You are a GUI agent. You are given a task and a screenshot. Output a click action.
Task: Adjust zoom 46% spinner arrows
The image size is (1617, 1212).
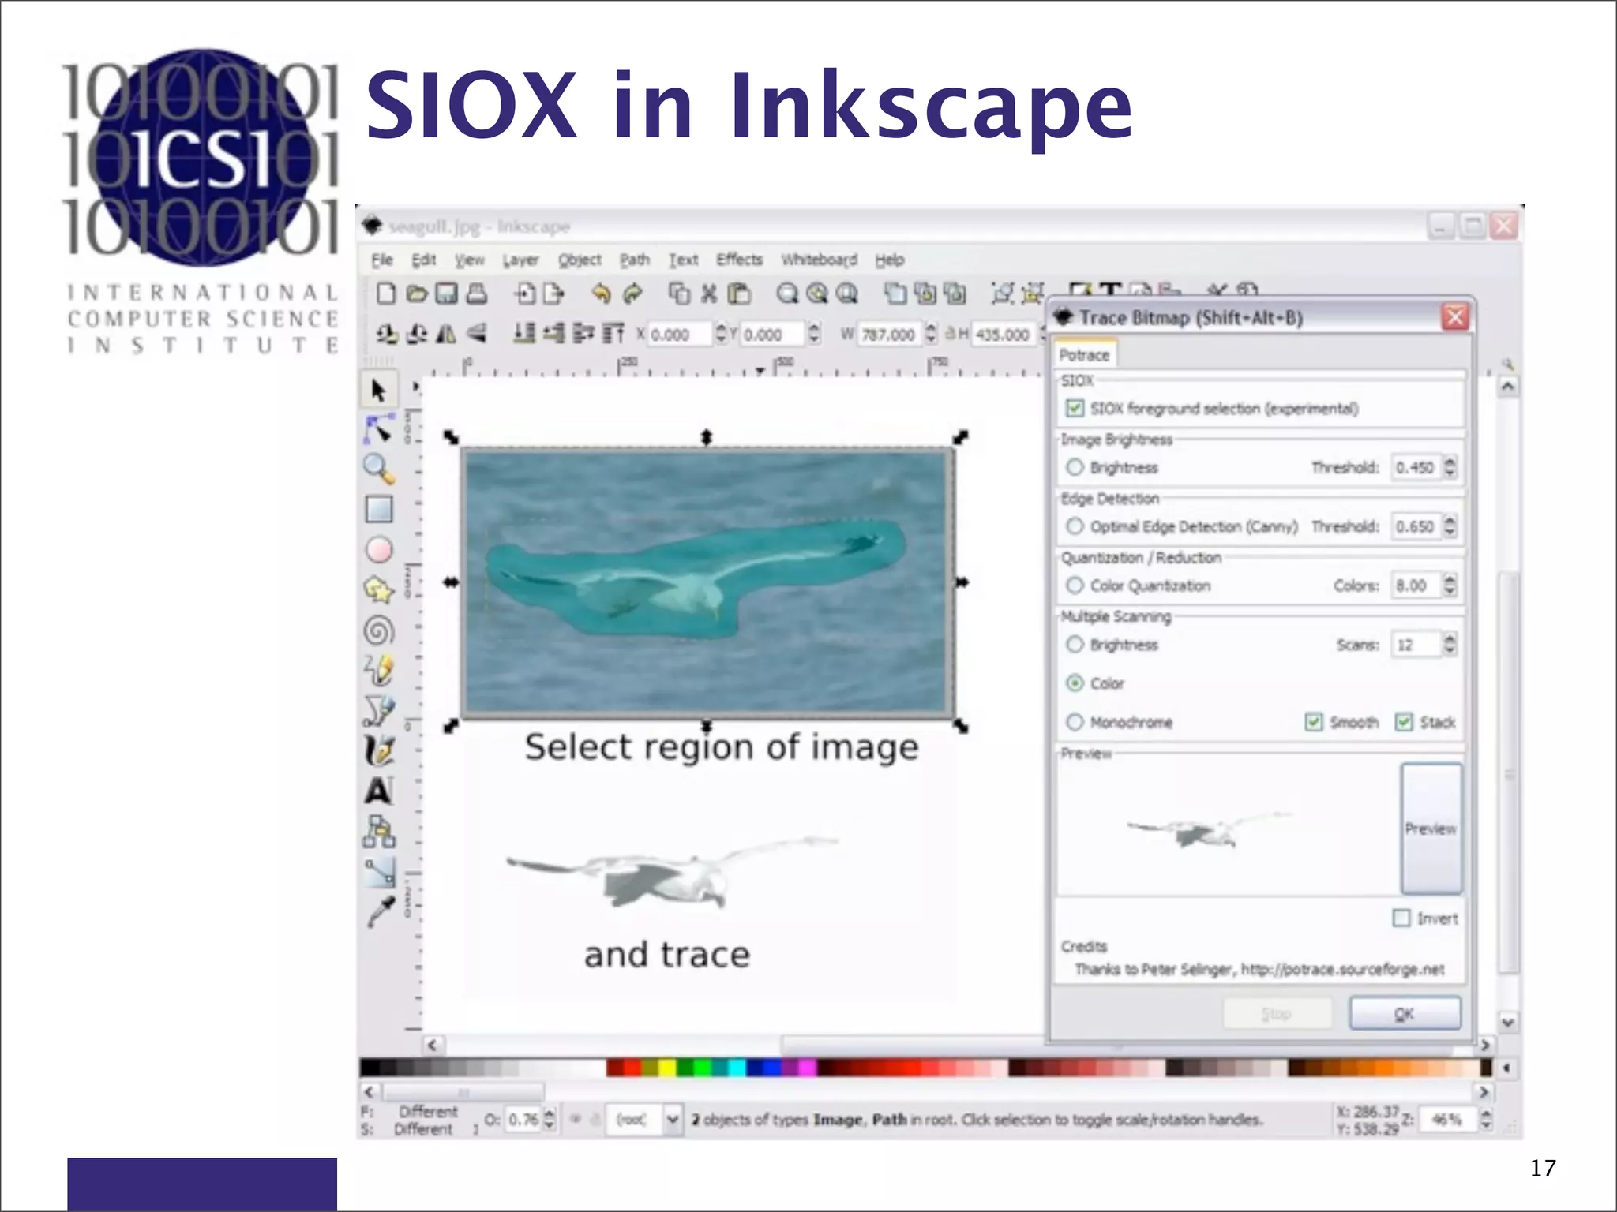[x=1486, y=1120]
